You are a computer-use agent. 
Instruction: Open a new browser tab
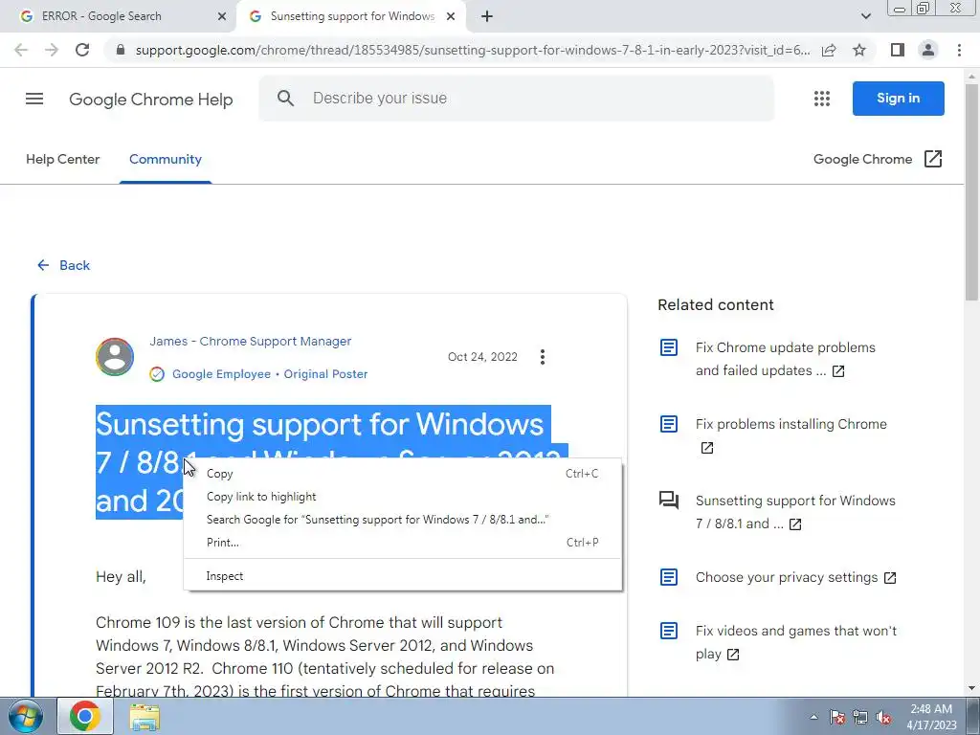(487, 16)
